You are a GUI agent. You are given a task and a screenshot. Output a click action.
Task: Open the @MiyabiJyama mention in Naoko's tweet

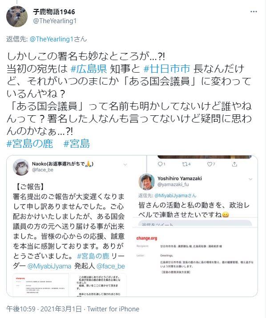point(49,266)
